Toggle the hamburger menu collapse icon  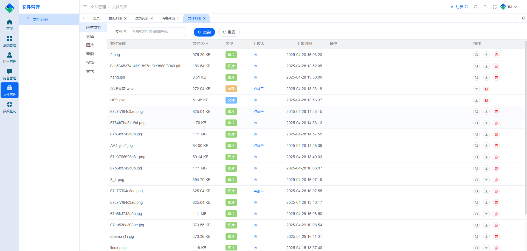[85, 7]
